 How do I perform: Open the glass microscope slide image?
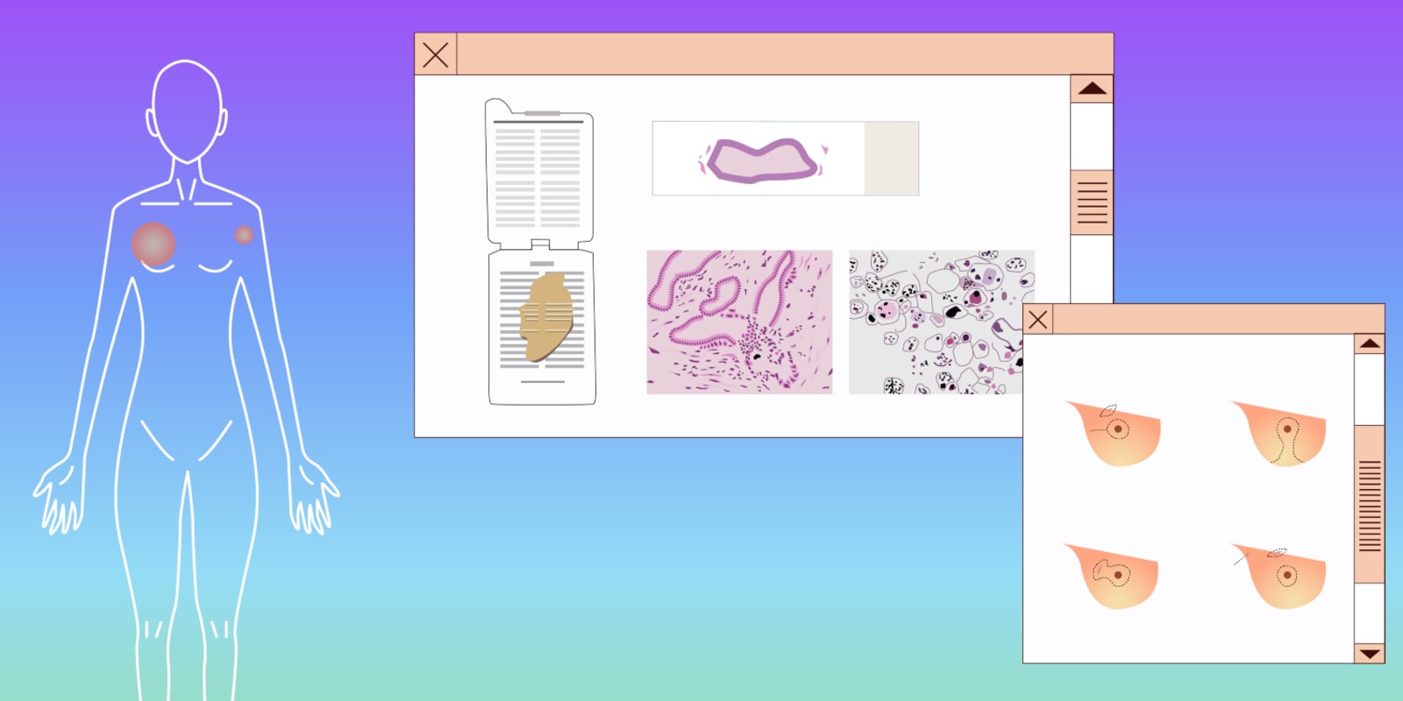pos(786,159)
